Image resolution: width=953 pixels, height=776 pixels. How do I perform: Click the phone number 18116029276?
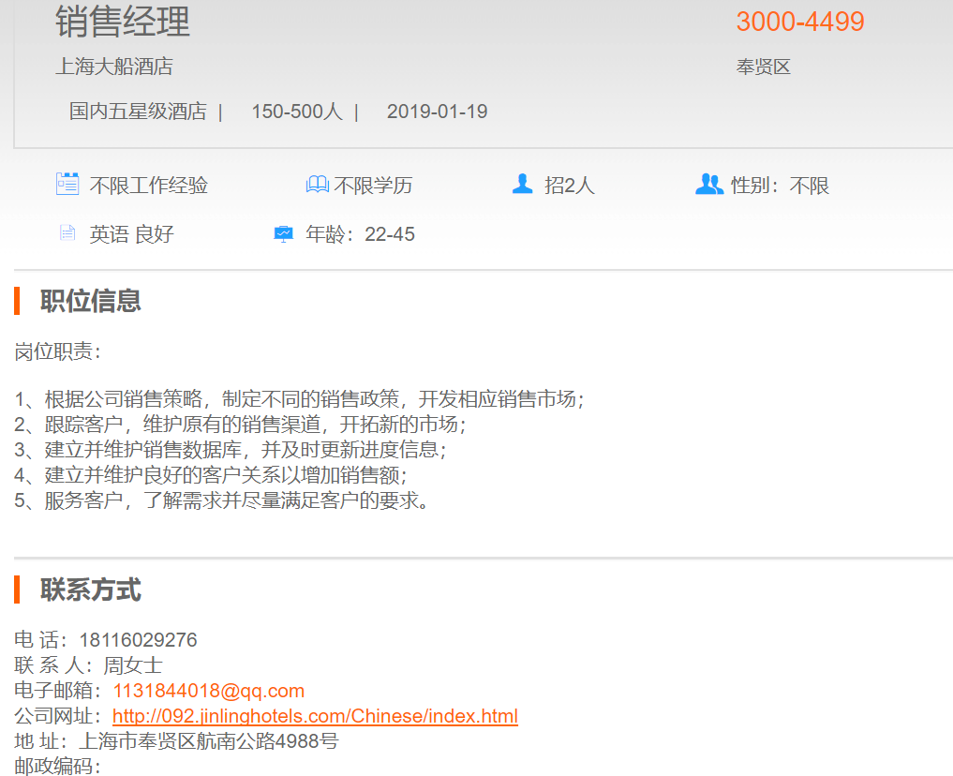click(x=138, y=640)
